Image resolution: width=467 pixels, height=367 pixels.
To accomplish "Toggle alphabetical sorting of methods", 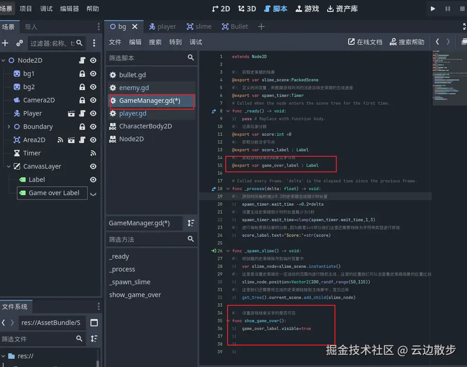I will (x=191, y=223).
